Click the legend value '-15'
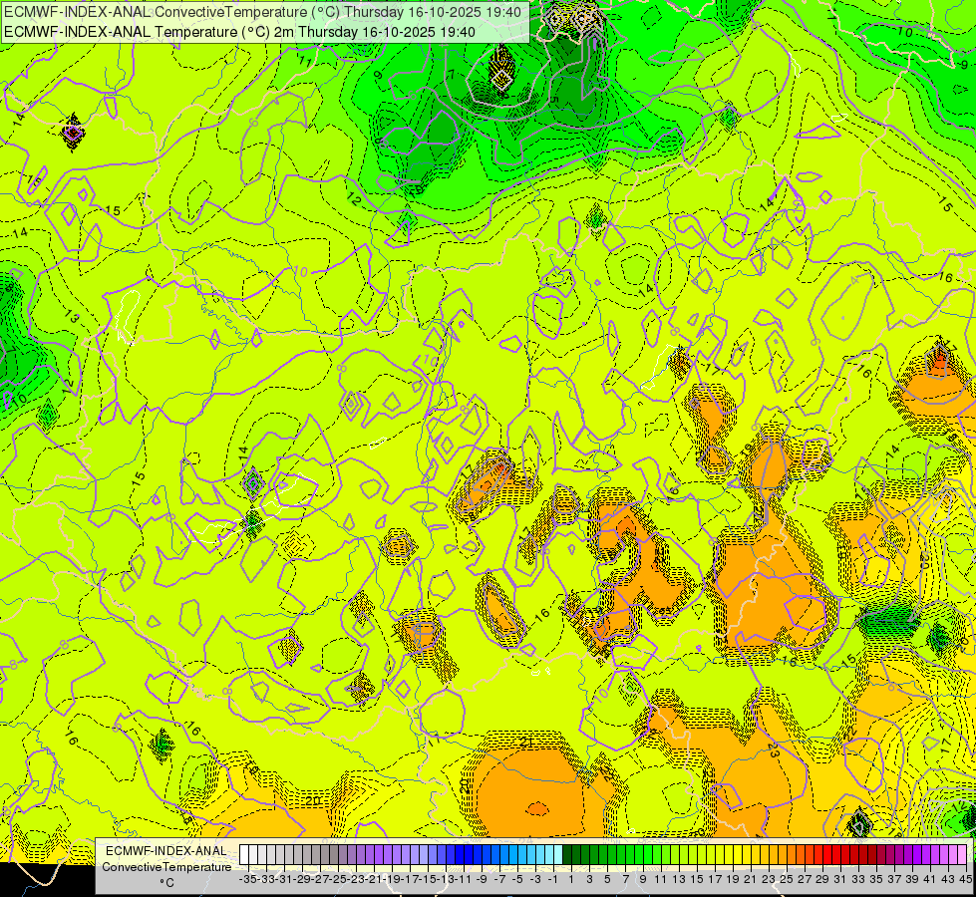The width and height of the screenshot is (976, 897). (428, 879)
